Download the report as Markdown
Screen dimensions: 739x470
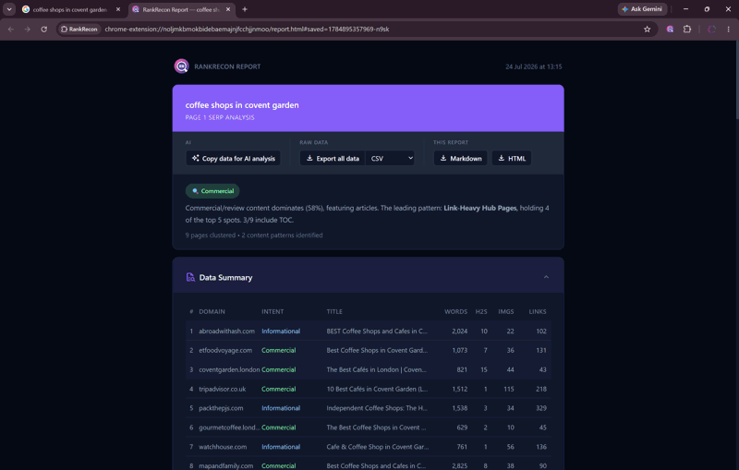click(460, 158)
